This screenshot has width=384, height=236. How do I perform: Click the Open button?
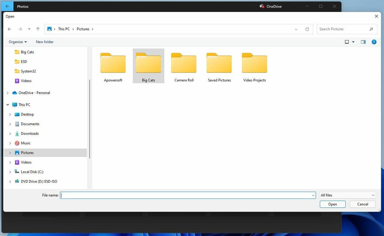click(332, 204)
